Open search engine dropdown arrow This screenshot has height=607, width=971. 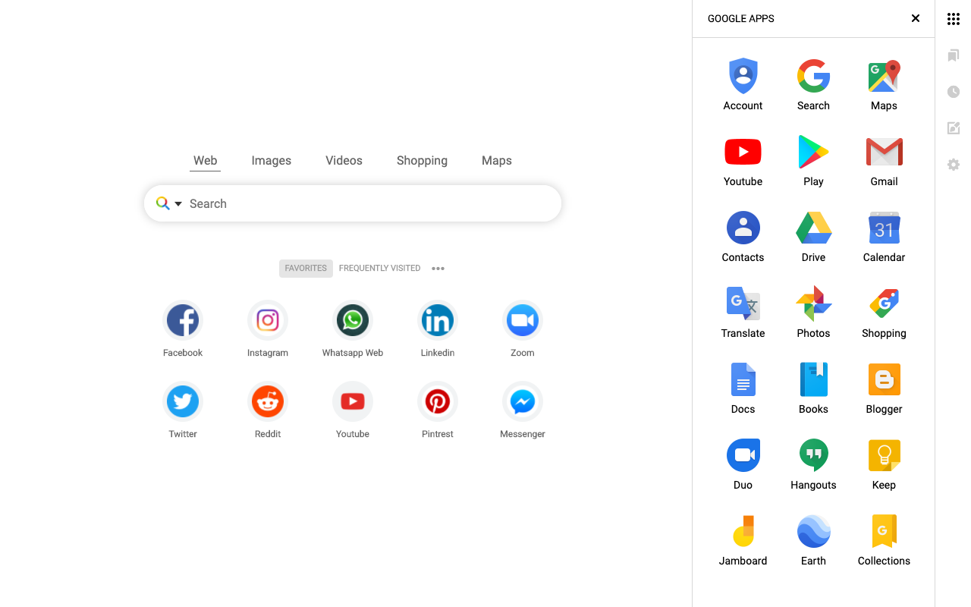point(178,204)
